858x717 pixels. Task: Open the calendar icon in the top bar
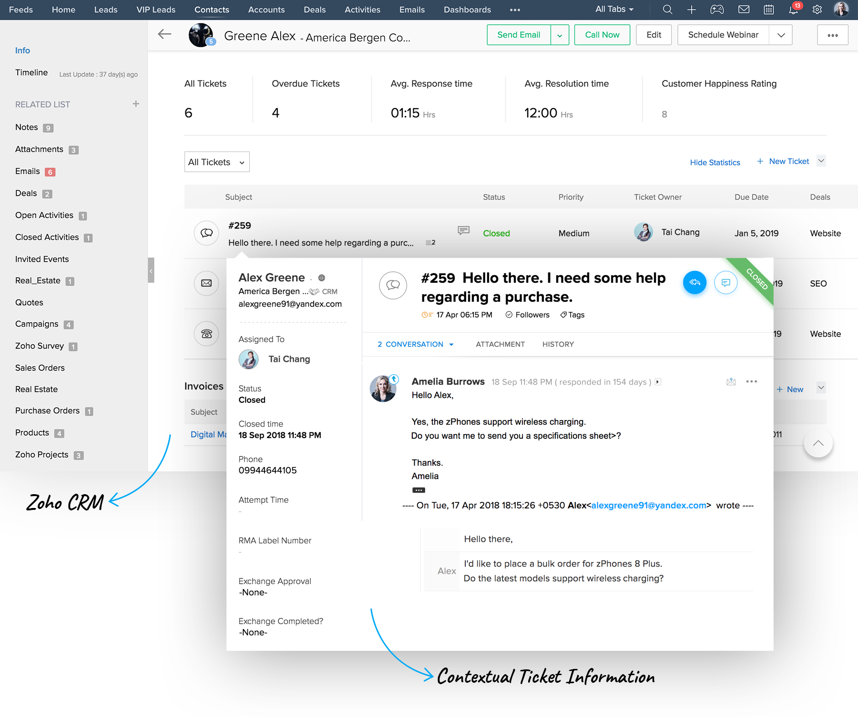tap(768, 10)
